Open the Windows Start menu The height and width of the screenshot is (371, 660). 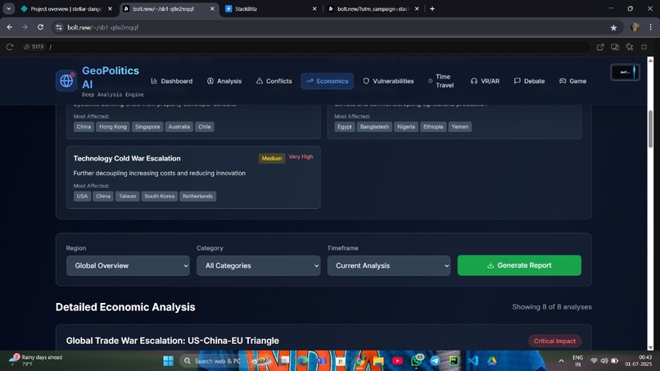[x=168, y=361]
